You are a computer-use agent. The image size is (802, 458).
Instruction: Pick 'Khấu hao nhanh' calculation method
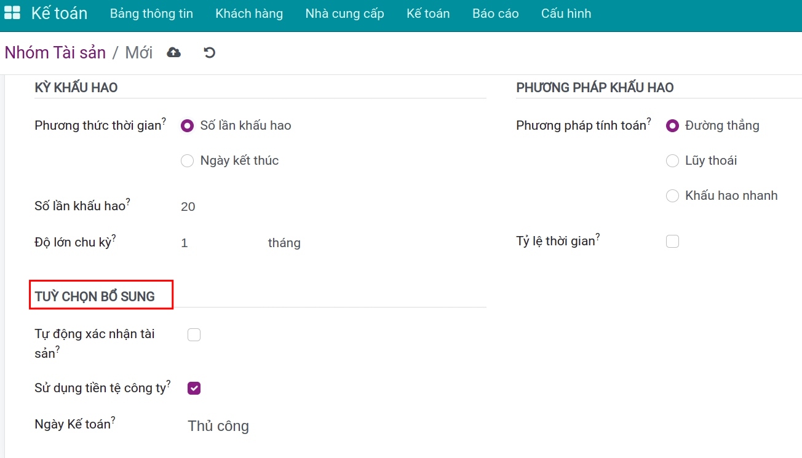click(672, 195)
